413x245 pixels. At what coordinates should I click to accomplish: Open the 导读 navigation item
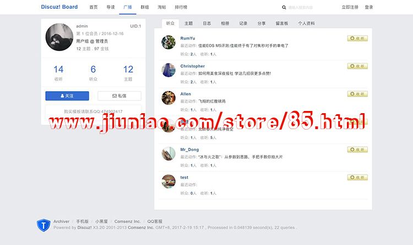point(111,7)
